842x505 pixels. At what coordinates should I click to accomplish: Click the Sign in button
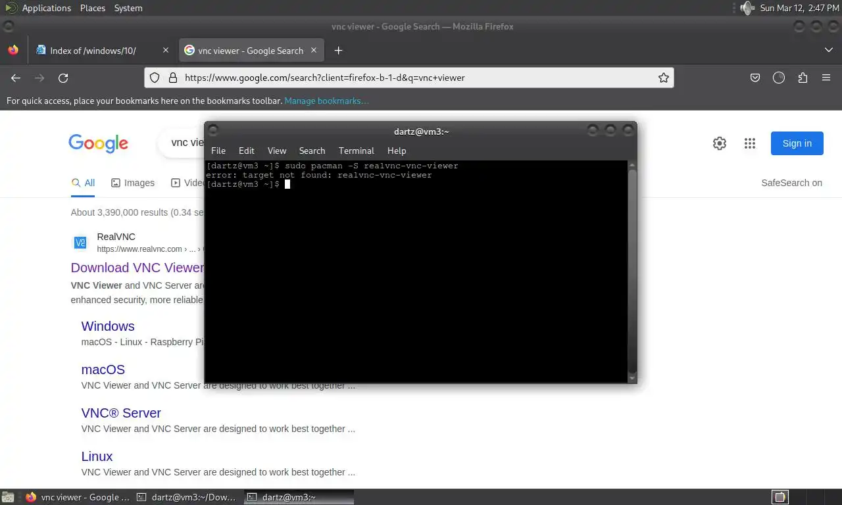tap(797, 143)
